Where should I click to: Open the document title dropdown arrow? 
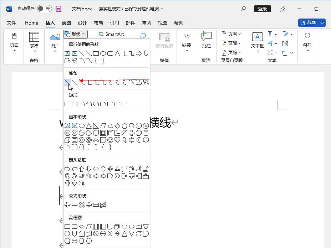[162, 9]
